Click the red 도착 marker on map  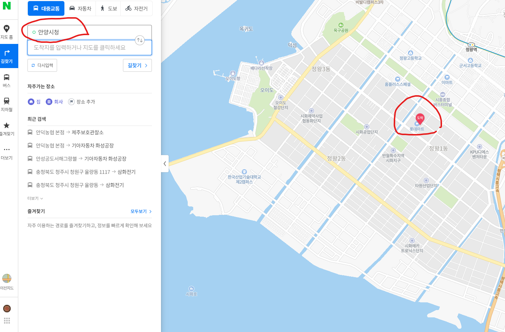click(420, 118)
